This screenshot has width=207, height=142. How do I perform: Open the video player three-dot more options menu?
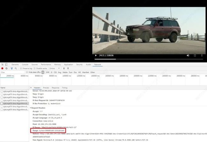tap(202, 56)
